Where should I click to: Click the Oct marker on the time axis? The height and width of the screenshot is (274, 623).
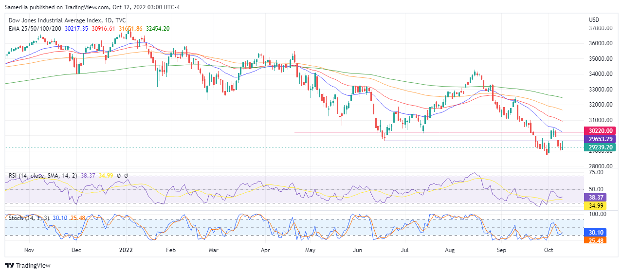tap(548, 250)
